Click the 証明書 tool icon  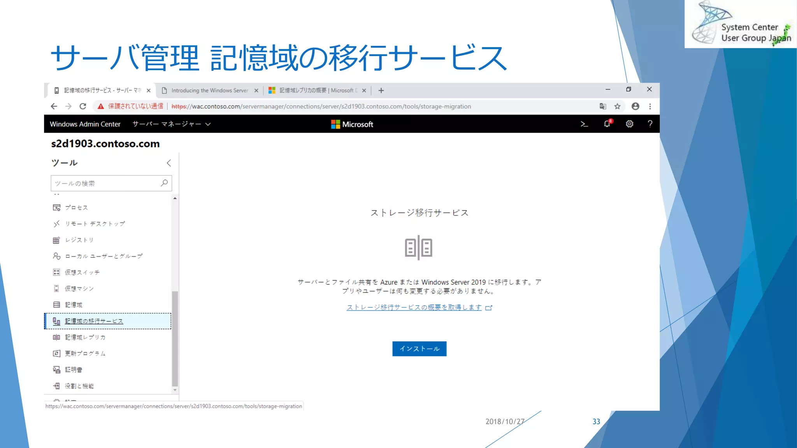point(56,370)
